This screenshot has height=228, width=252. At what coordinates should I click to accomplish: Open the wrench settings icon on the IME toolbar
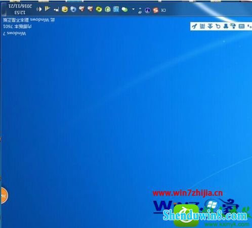point(194,26)
